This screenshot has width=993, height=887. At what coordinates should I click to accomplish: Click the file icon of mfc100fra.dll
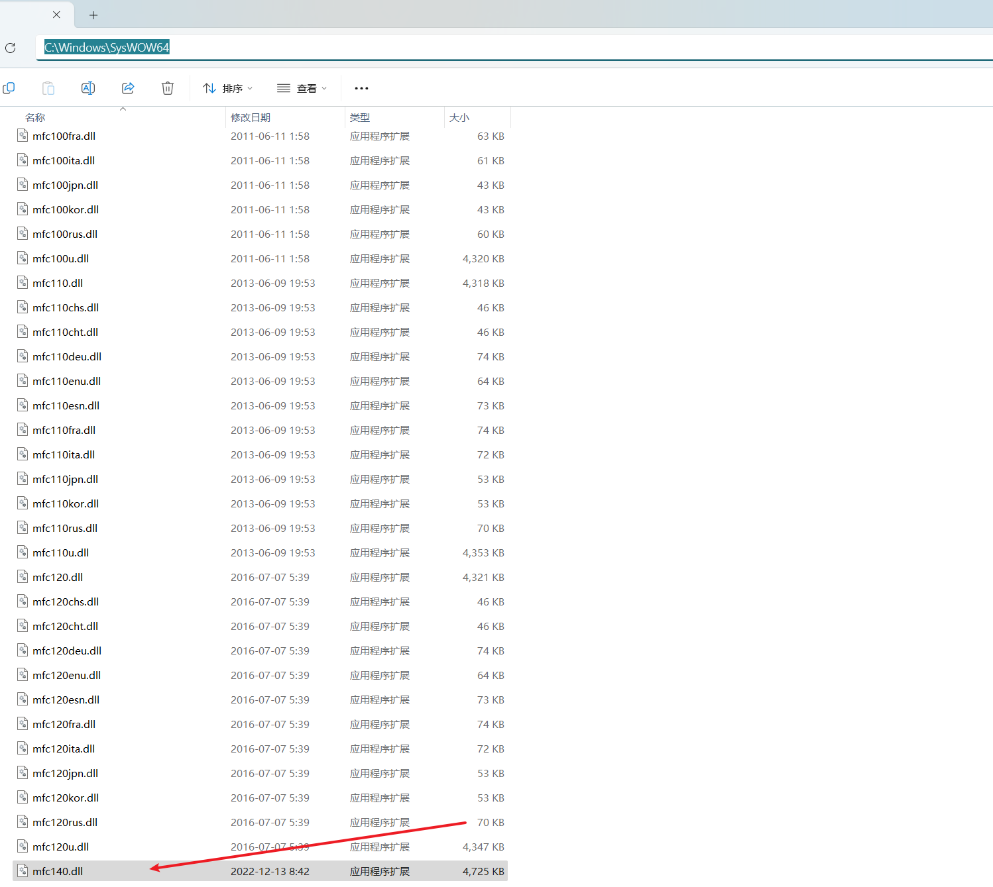click(23, 136)
